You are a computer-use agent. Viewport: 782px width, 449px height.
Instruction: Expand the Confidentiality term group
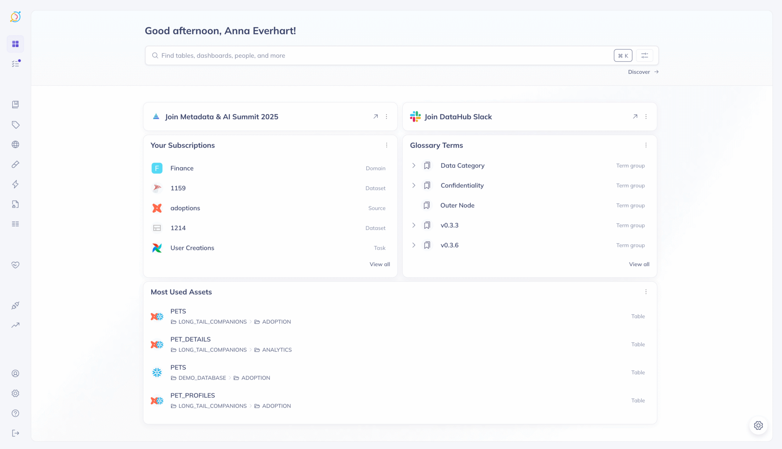pos(414,185)
